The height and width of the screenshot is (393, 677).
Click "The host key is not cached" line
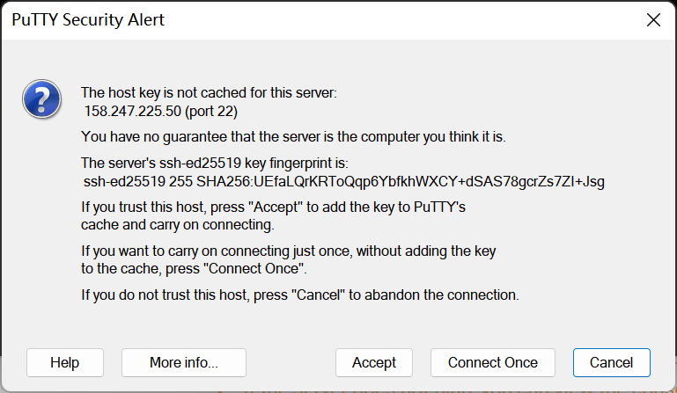coord(209,91)
